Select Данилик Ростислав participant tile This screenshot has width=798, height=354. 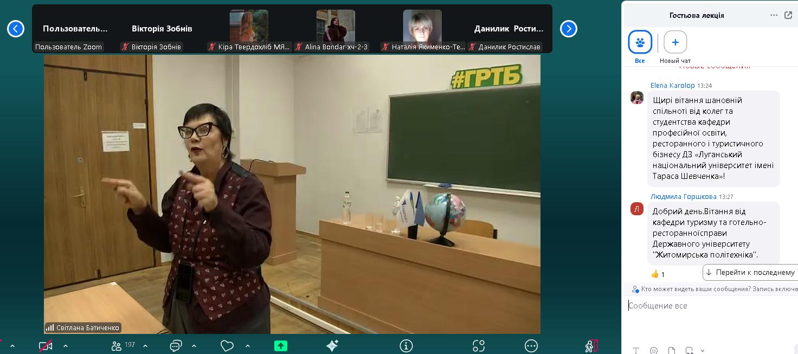pyautogui.click(x=509, y=29)
